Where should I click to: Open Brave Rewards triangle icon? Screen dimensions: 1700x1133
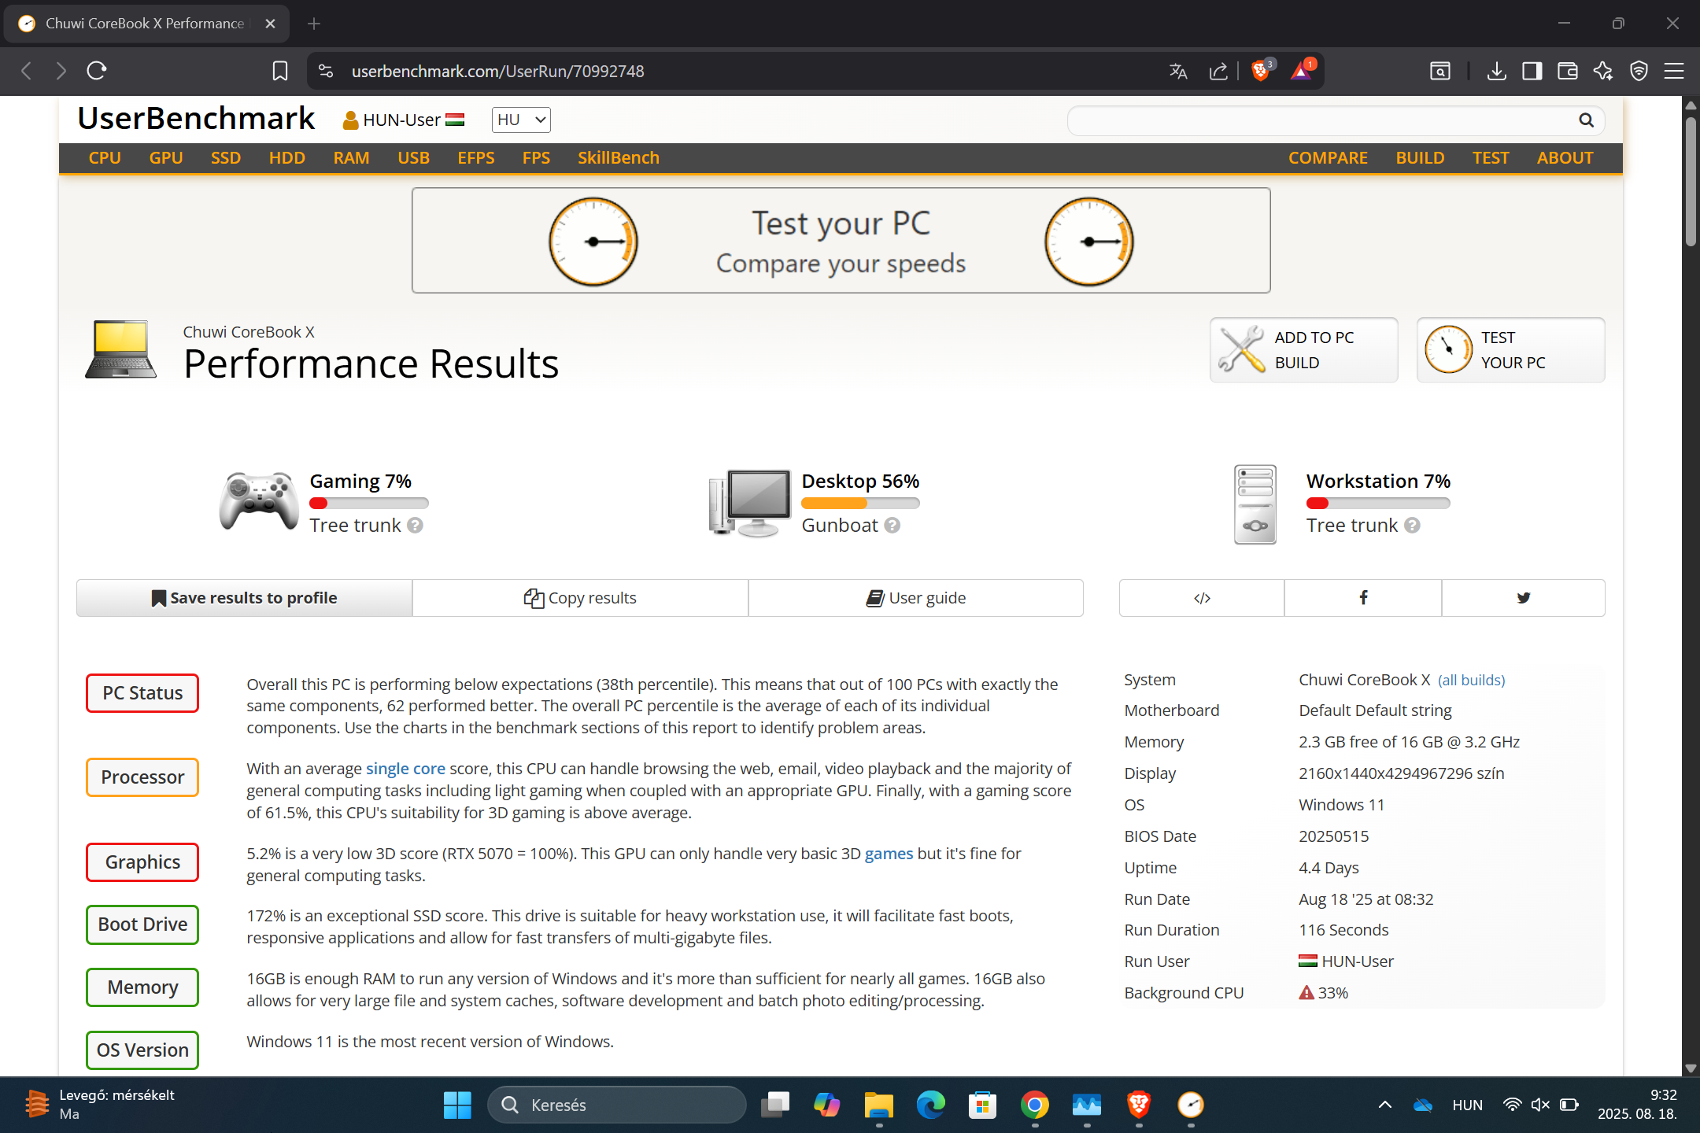[x=1301, y=71]
